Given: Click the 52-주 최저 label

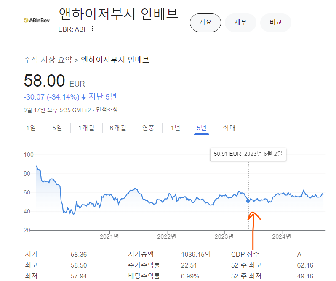Looking at the screenshot, I should pos(246,276).
